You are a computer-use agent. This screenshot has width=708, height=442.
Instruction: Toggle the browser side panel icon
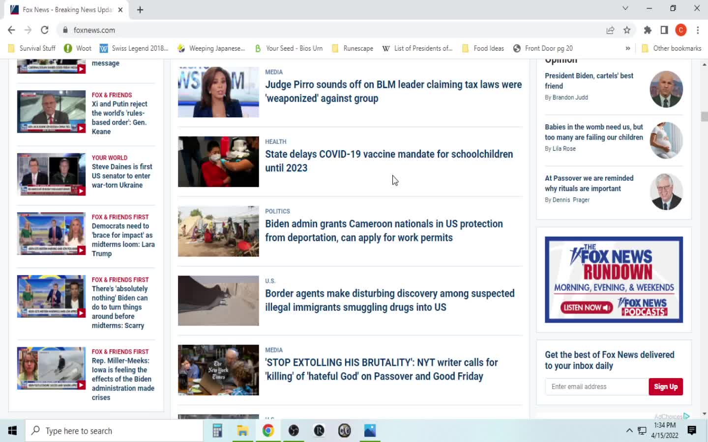[x=664, y=30]
